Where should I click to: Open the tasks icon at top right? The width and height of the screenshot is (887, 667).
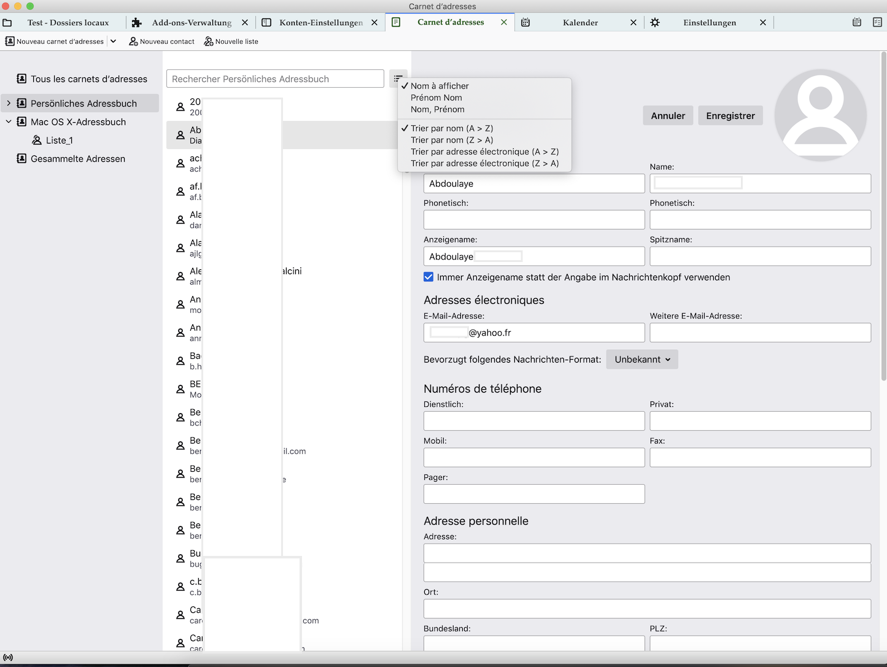point(877,22)
